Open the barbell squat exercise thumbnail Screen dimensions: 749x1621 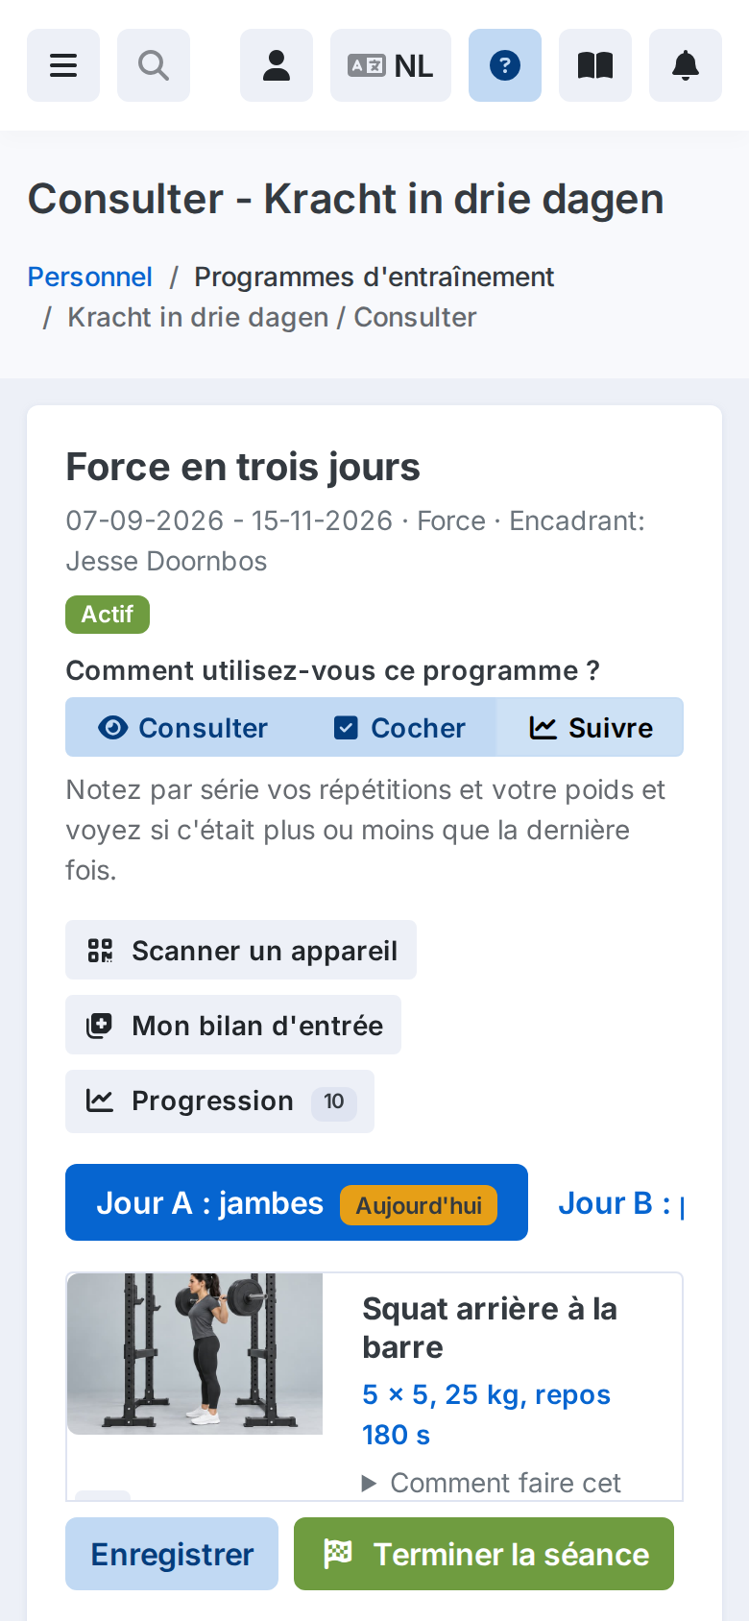click(195, 1354)
